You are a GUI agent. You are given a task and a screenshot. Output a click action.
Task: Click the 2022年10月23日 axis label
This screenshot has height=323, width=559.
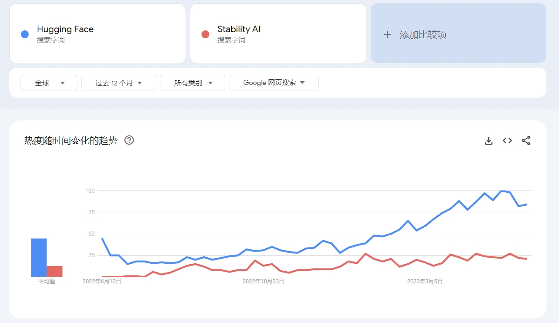pyautogui.click(x=263, y=281)
